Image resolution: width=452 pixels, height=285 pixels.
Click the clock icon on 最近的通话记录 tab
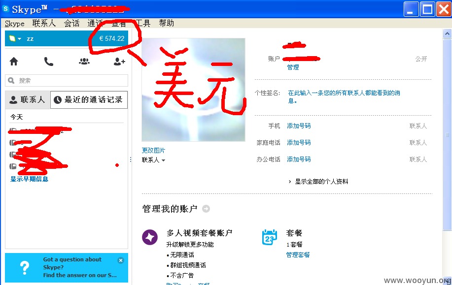pyautogui.click(x=58, y=100)
